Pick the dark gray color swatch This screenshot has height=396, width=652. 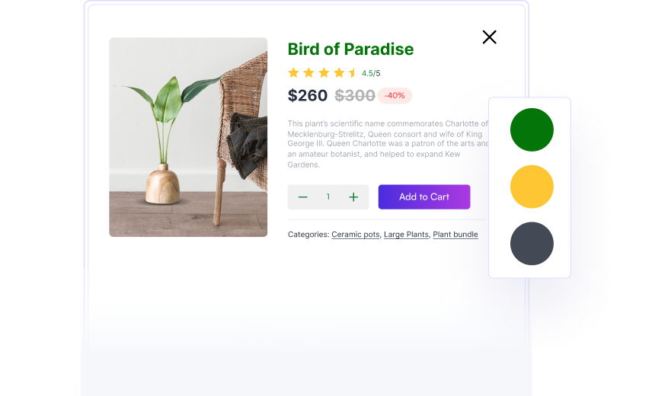click(532, 244)
